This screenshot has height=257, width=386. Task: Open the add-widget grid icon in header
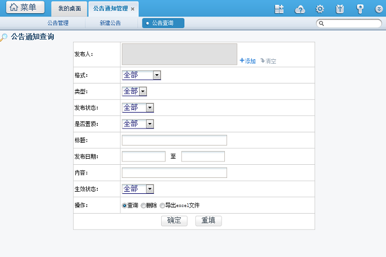click(279, 9)
